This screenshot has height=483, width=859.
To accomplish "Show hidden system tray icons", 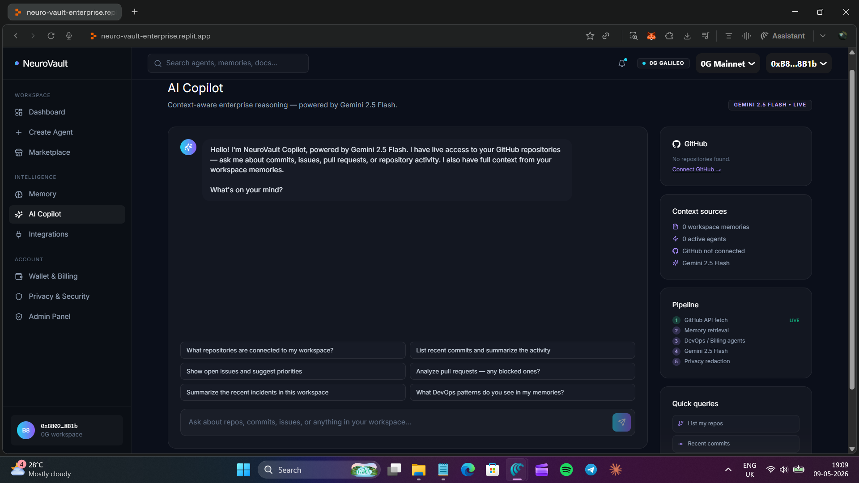I will point(728,470).
